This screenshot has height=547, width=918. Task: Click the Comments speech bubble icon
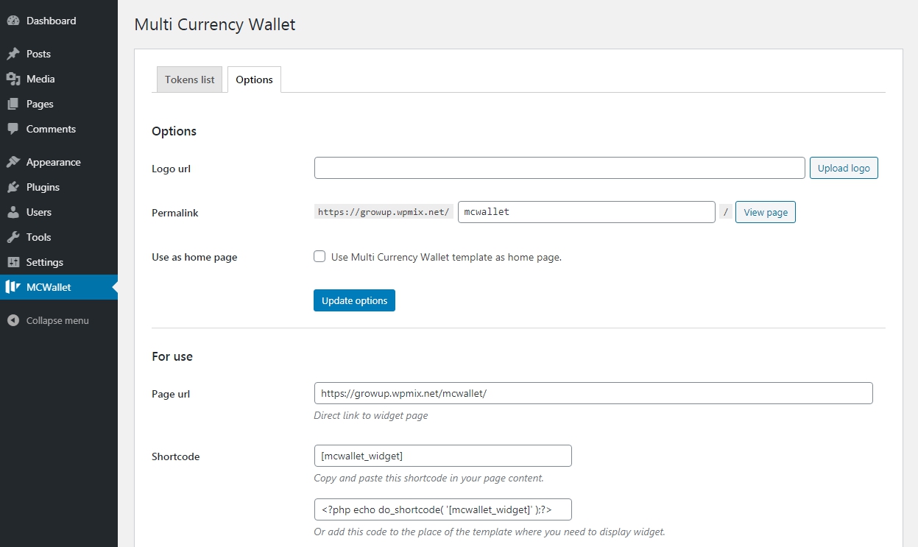tap(13, 129)
